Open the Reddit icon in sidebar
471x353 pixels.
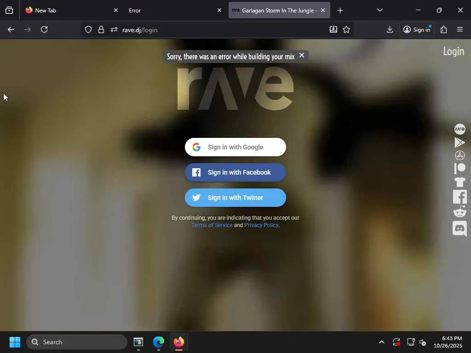(460, 211)
